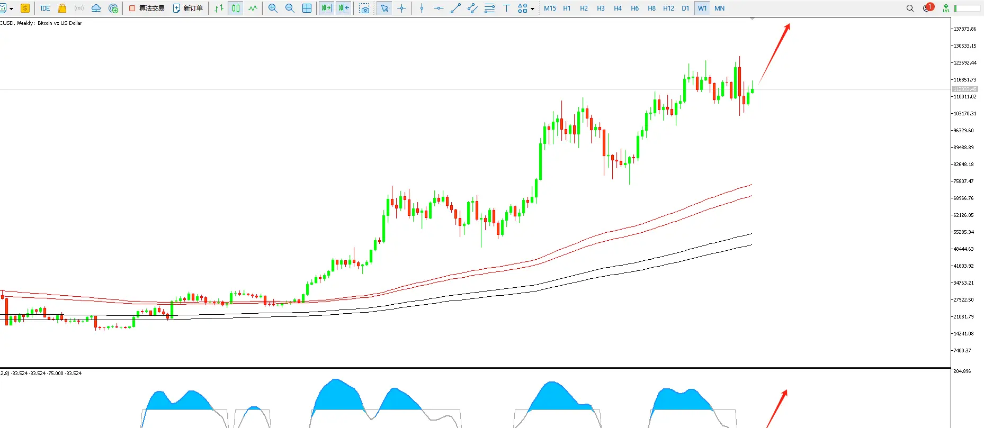Click the highlighted current price label on axis

964,89
